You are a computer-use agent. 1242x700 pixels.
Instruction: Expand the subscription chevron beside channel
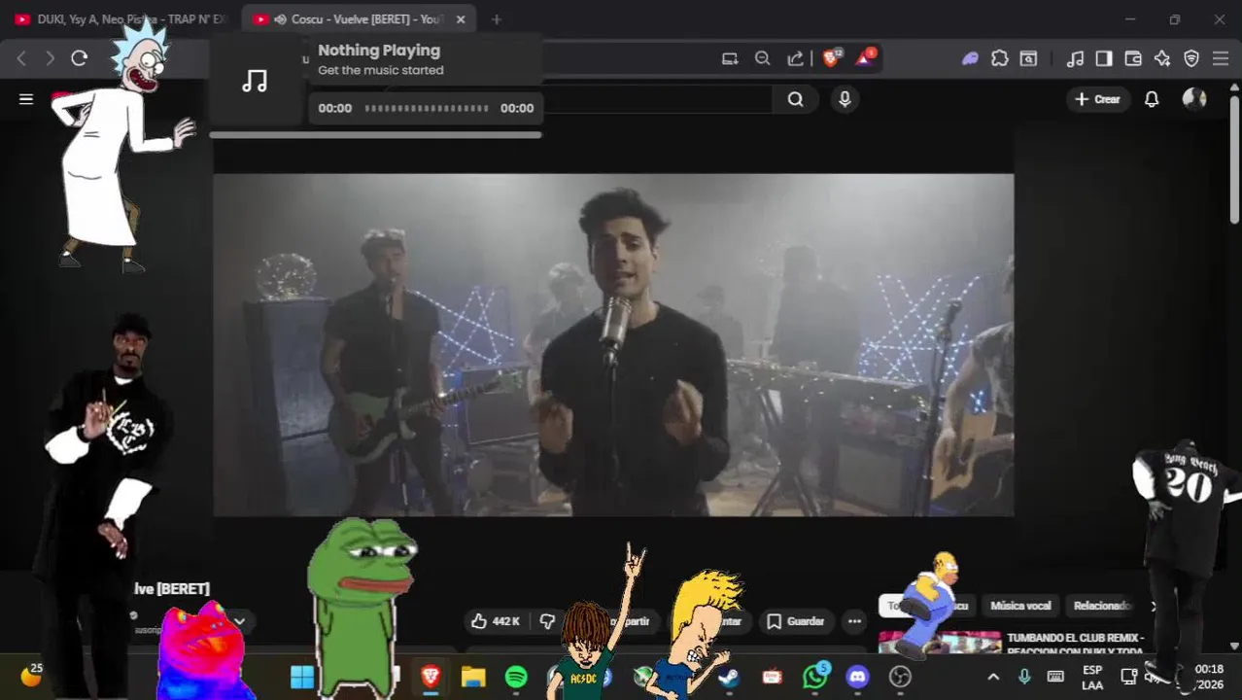pyautogui.click(x=239, y=621)
